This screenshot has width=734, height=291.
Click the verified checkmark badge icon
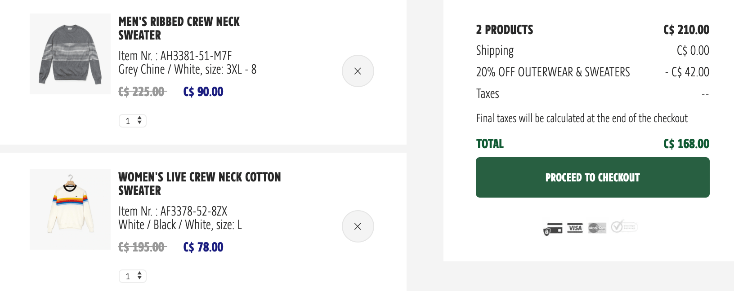(x=624, y=226)
